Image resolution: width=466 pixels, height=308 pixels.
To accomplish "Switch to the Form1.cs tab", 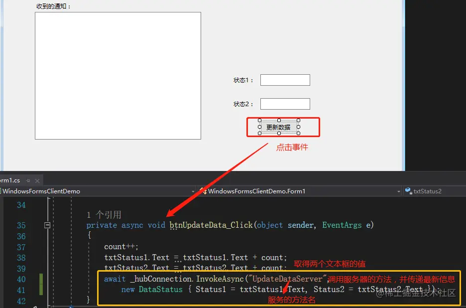I will pyautogui.click(x=10, y=180).
